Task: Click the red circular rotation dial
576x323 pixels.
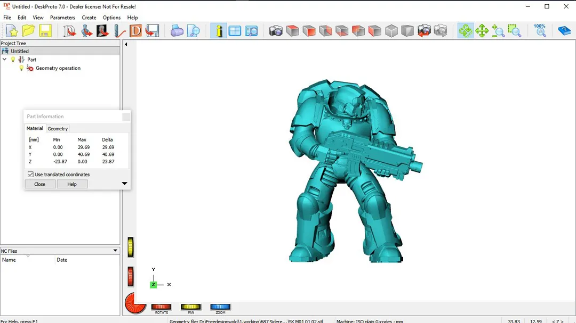Action: point(135,303)
